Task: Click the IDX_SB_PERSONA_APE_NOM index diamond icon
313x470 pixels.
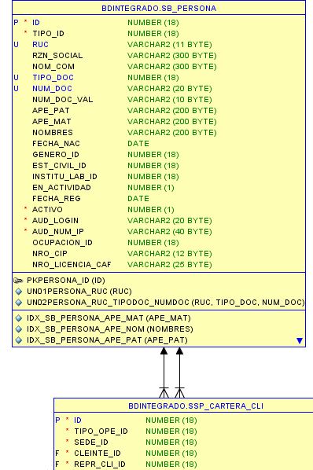Action: pyautogui.click(x=19, y=329)
